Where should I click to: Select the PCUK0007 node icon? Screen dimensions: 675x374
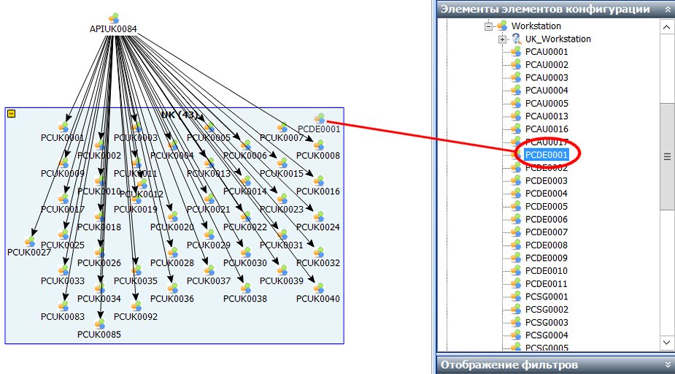pos(282,127)
